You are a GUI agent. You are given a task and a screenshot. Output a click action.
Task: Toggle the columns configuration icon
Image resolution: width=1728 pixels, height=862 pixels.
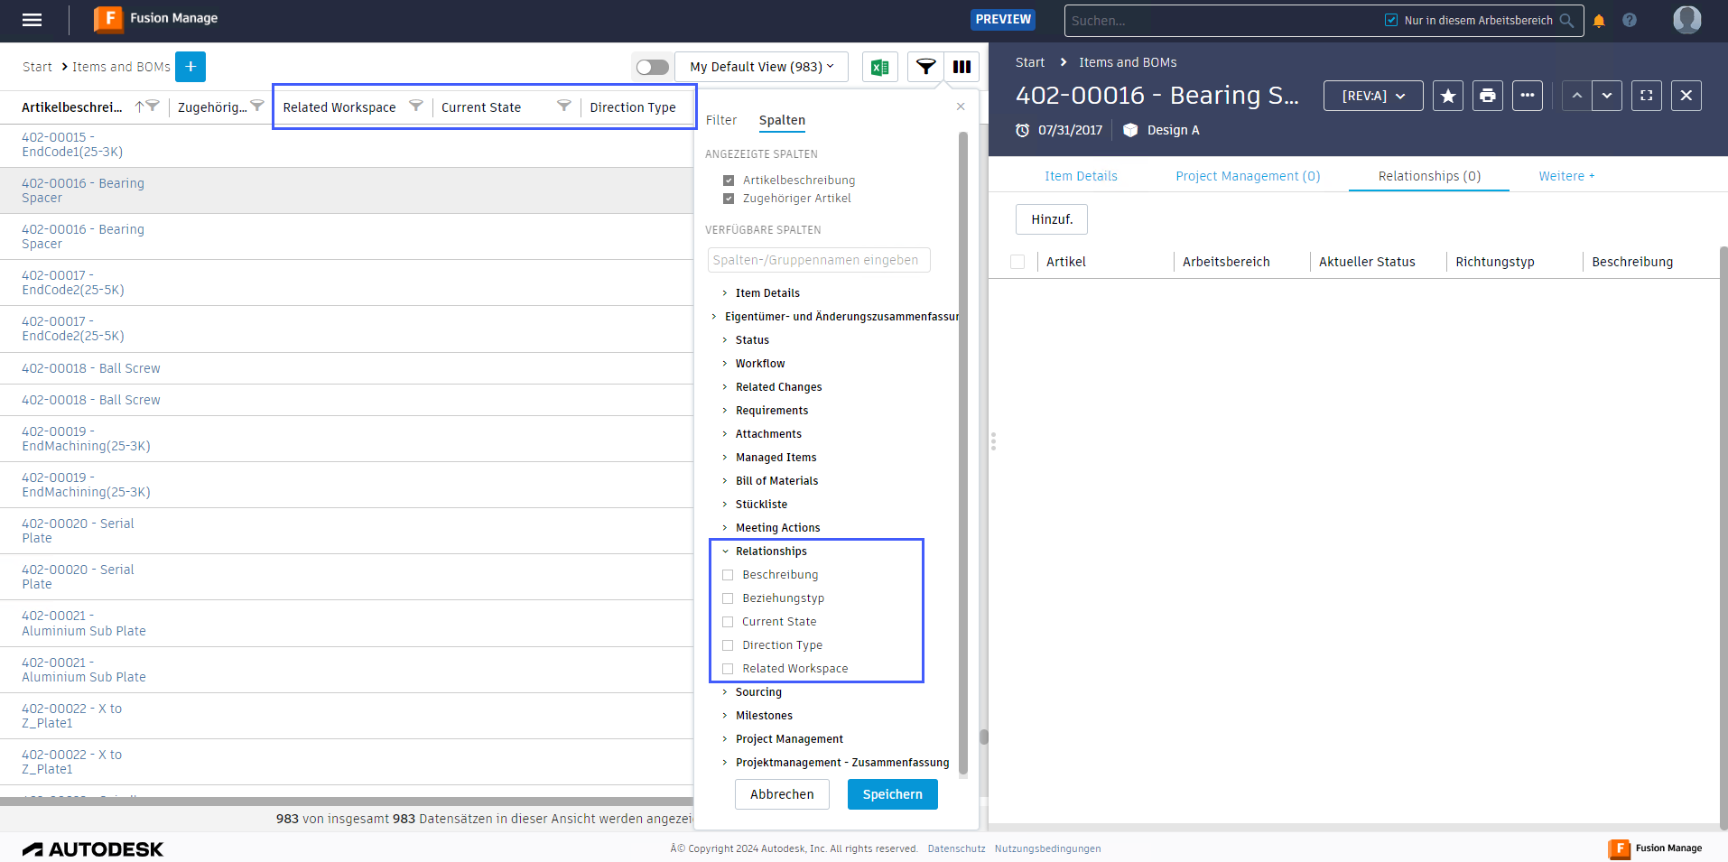pos(962,67)
